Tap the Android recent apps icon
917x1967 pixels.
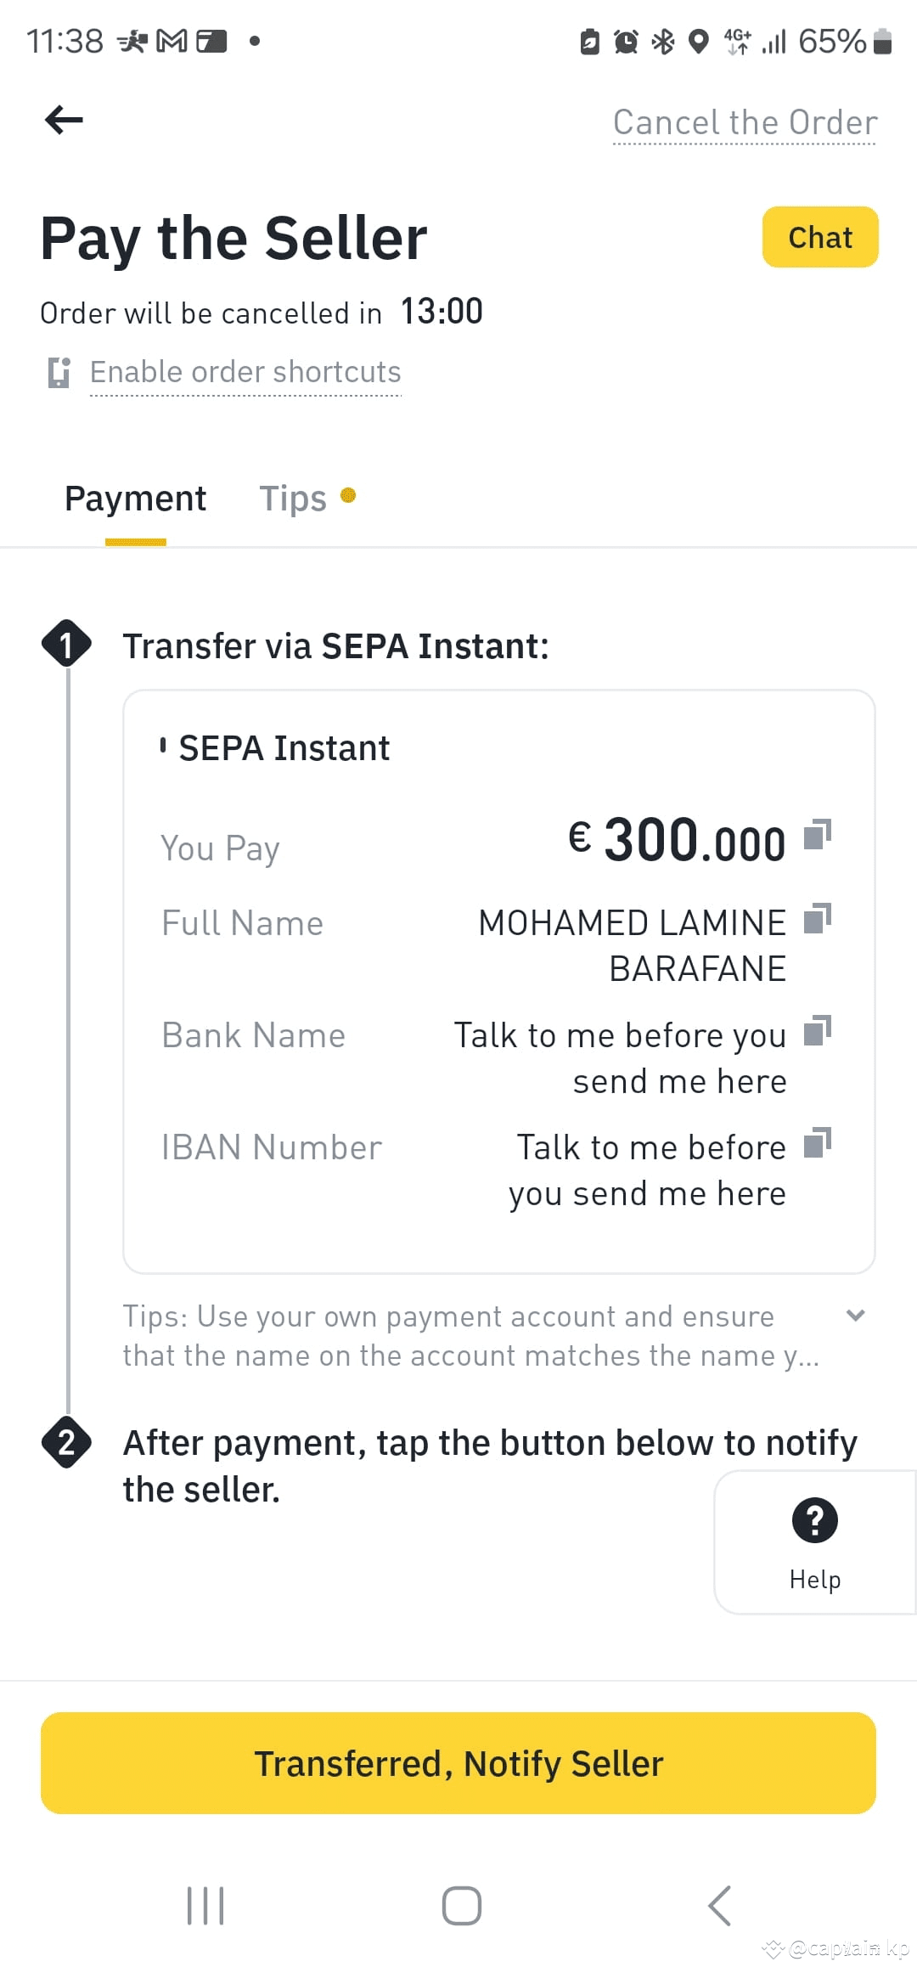point(205,1906)
